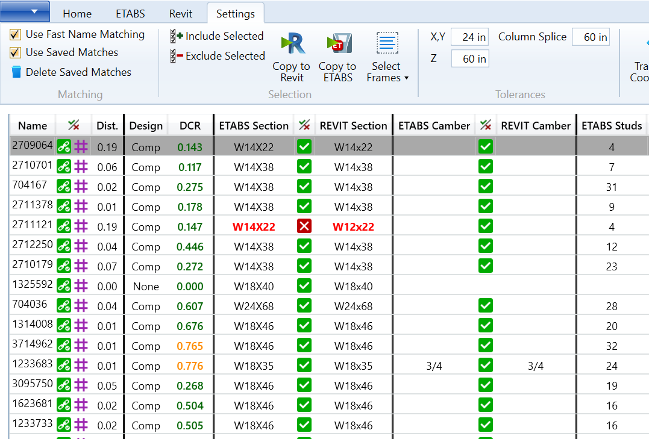Screen dimensions: 649x439
Task: Click purple hash icon in row 3714962
Action: pyautogui.click(x=81, y=345)
